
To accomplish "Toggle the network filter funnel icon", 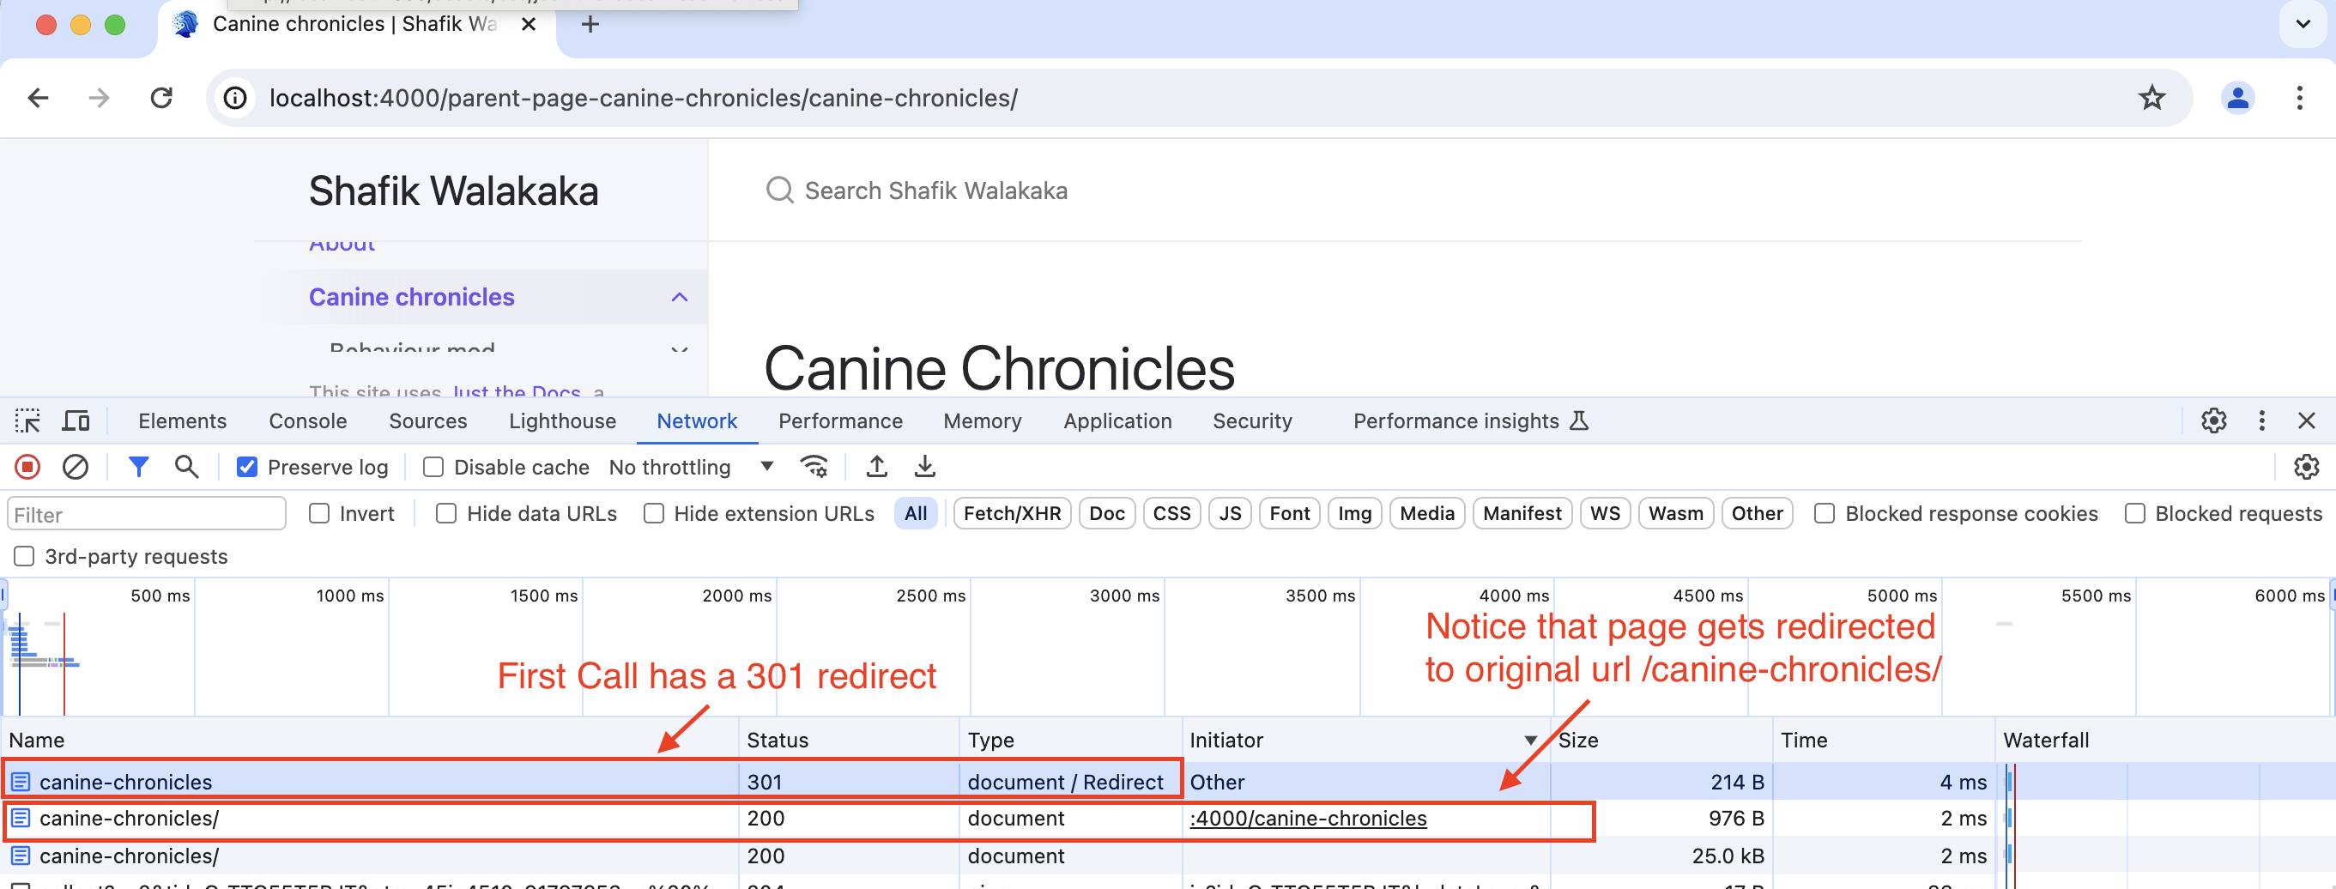I will 138,467.
